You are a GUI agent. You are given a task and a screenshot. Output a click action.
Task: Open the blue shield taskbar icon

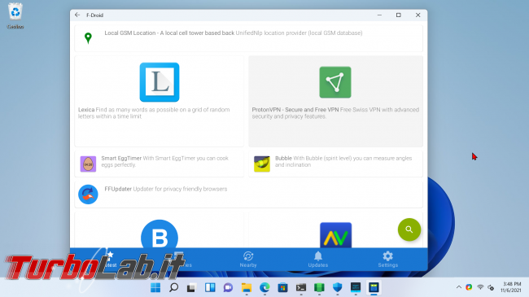[x=338, y=287]
